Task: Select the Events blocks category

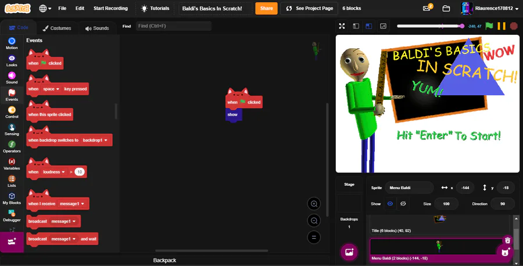Action: point(12,95)
